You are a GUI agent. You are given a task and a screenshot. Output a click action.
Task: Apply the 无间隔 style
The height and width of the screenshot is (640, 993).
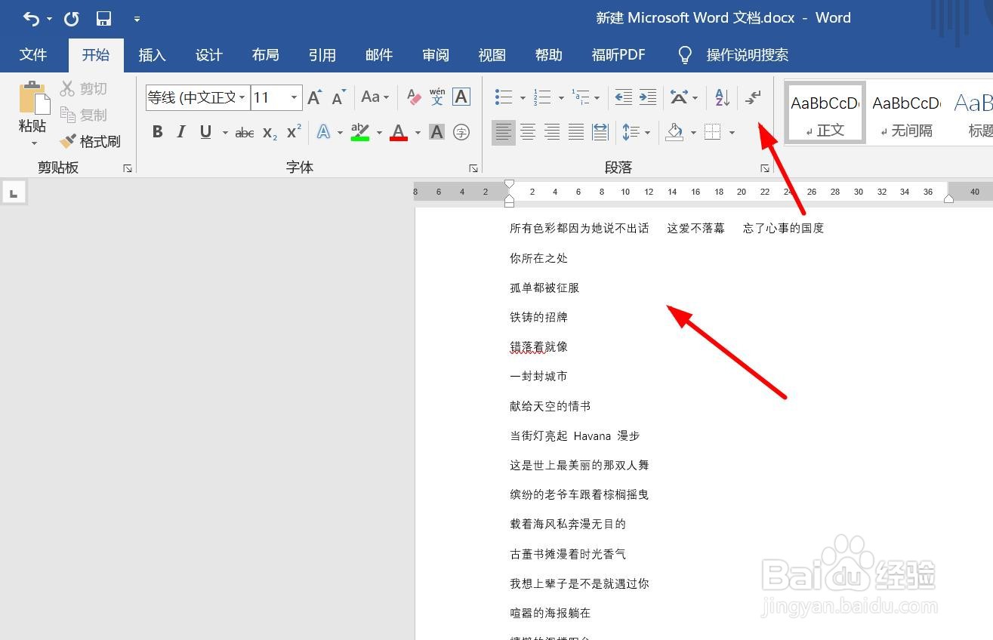tap(906, 112)
